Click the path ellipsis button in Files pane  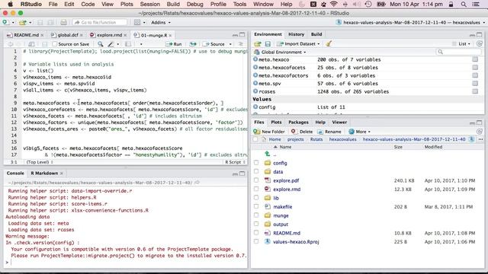pyautogui.click(x=481, y=139)
